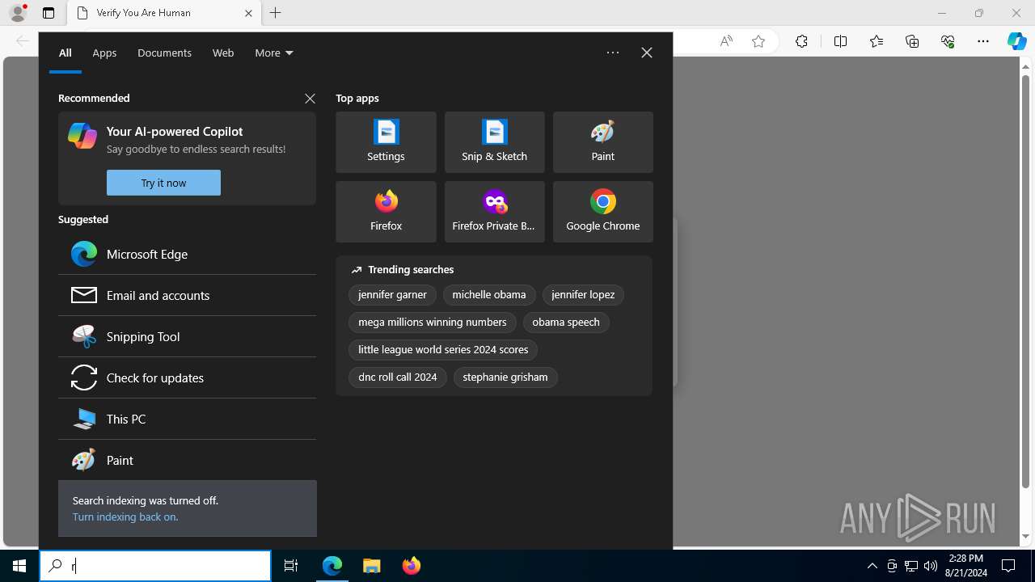Open Edge Copilot sidebar icon
1035x582 pixels.
pos(1016,41)
